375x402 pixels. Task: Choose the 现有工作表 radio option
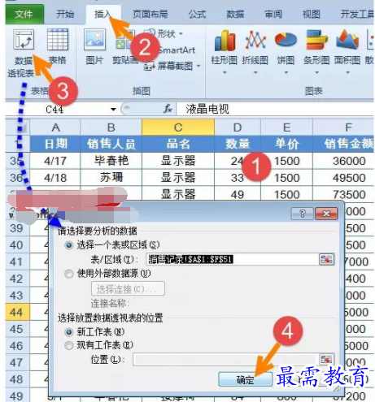pos(69,345)
